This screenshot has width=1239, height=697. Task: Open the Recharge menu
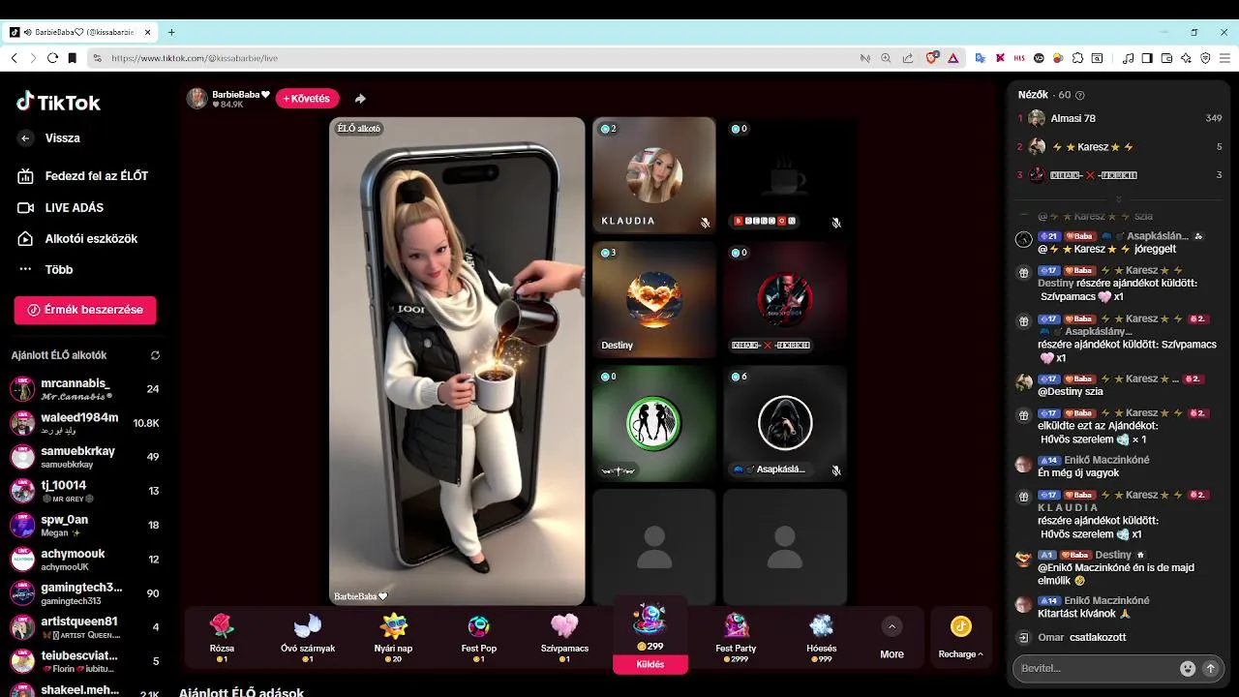960,639
